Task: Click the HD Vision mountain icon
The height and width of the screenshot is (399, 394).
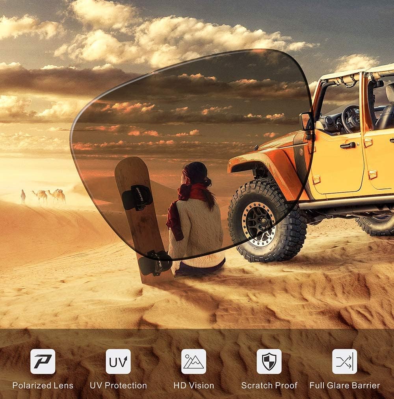Action: (x=194, y=361)
